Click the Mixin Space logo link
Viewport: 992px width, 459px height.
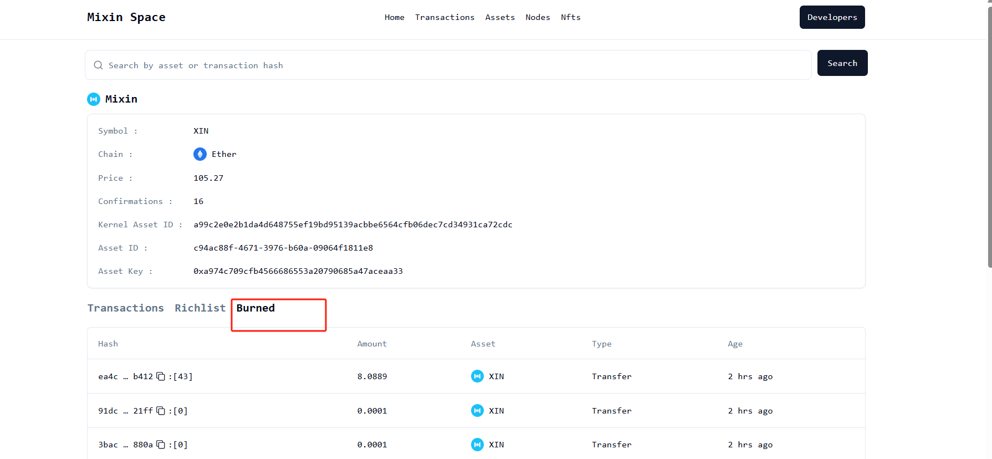(x=126, y=17)
